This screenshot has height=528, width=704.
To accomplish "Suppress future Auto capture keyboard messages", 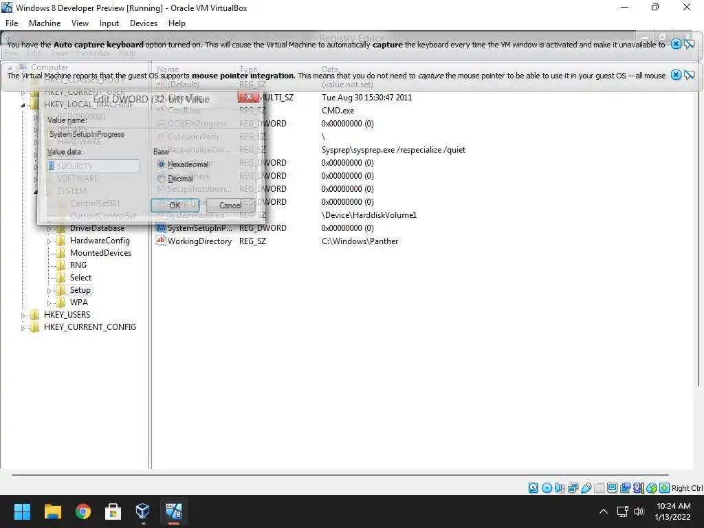I will pyautogui.click(x=690, y=44).
